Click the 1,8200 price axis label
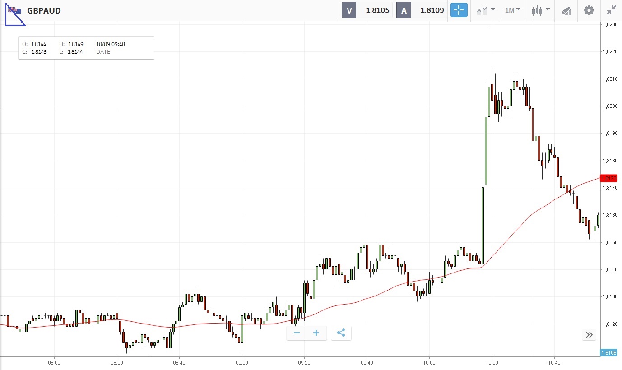The height and width of the screenshot is (370, 622). tap(610, 106)
